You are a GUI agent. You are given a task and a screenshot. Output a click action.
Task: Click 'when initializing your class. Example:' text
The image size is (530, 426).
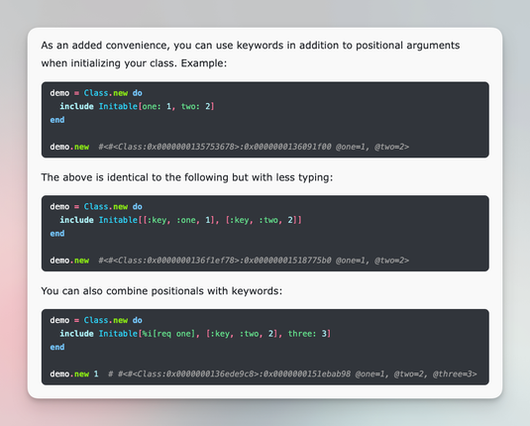pos(134,63)
